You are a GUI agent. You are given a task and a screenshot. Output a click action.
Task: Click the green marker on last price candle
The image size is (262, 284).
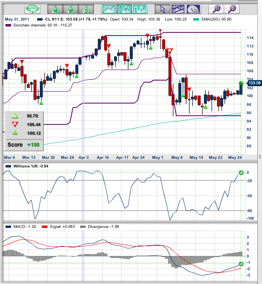[241, 83]
